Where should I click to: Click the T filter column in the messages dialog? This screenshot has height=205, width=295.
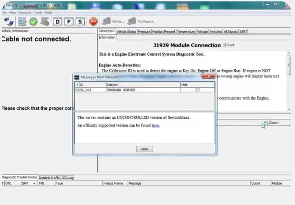[77, 84]
